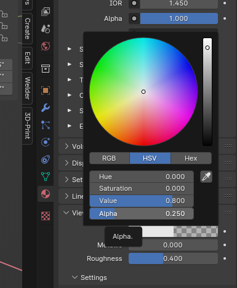Click the material Alpha 1.000 slider

point(179,18)
